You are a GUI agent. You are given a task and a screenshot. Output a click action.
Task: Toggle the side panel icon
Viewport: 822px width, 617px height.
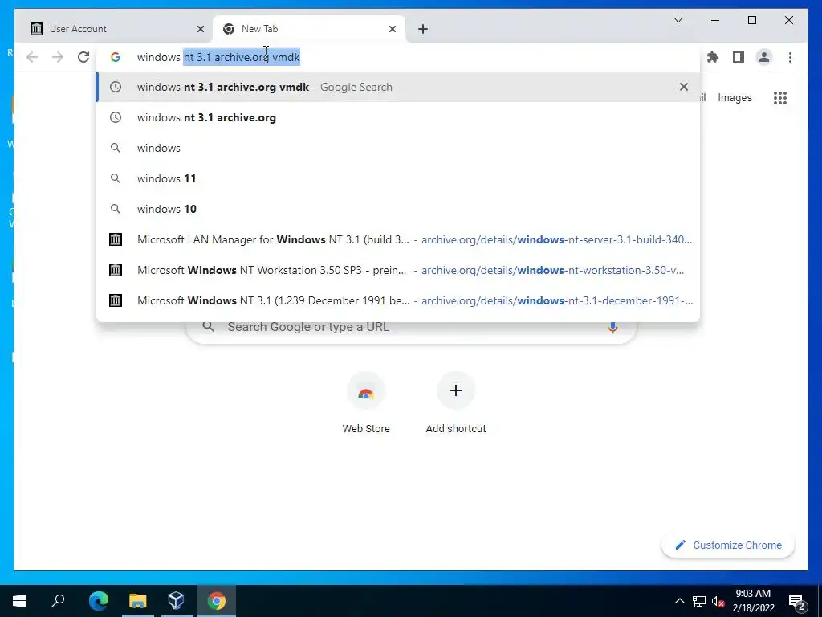(x=739, y=57)
